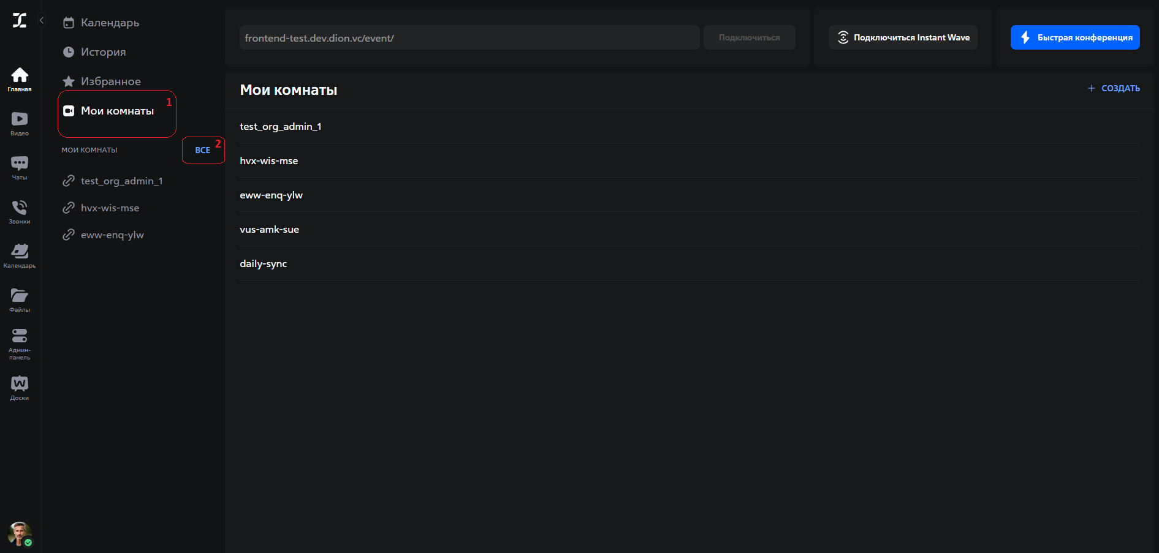Open the Video section icon

coord(20,122)
